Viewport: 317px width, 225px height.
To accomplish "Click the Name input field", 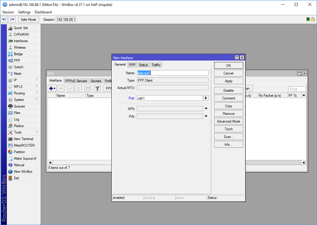I will tap(173, 73).
